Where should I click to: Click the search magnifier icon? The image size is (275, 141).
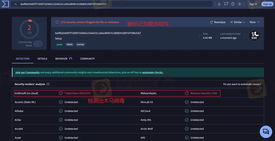click(x=16, y=4)
